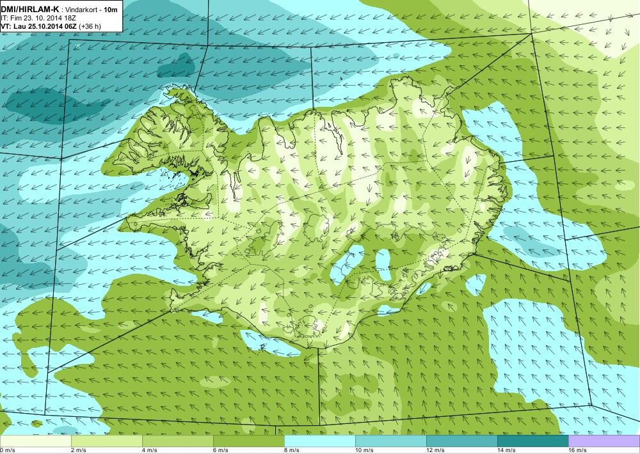Click the 14–16 m/s dark teal legend swatch

[x=532, y=441]
